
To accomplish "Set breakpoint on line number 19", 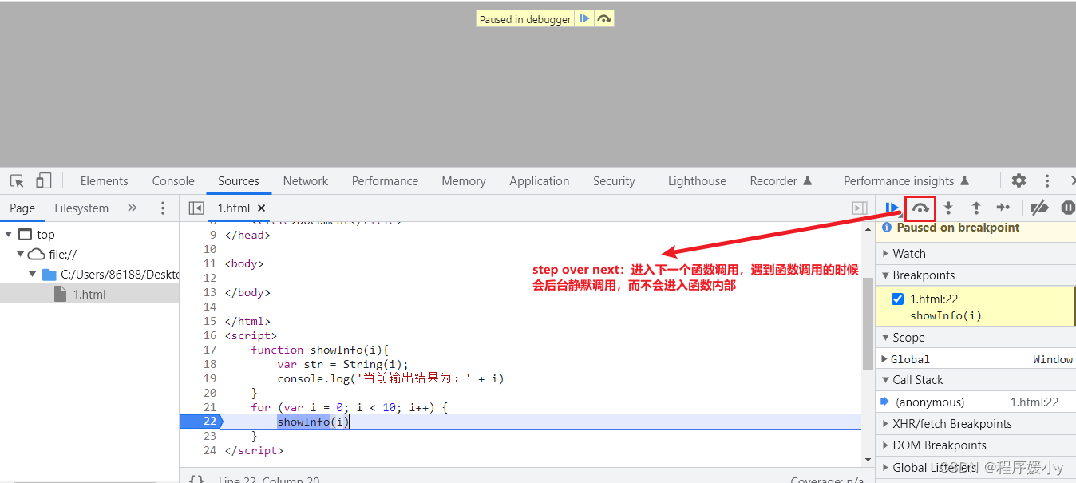I will pos(209,378).
